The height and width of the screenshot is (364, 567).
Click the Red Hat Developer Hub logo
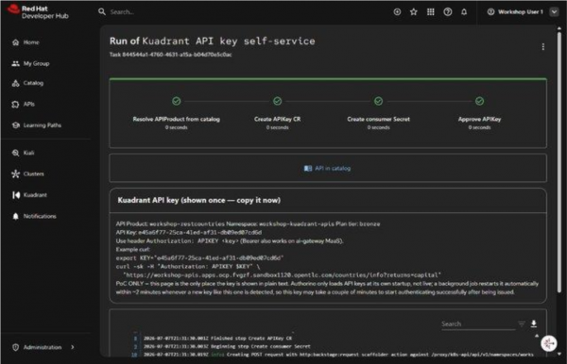pyautogui.click(x=39, y=12)
